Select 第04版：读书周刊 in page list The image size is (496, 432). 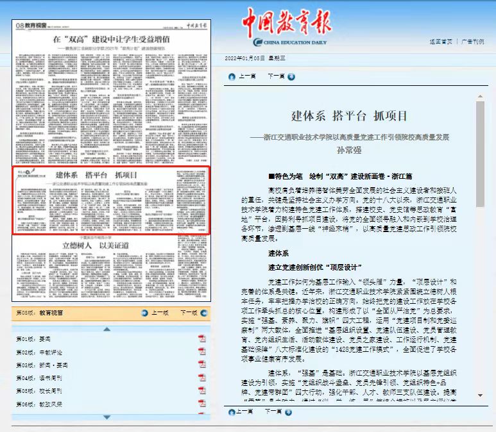pyautogui.click(x=39, y=378)
